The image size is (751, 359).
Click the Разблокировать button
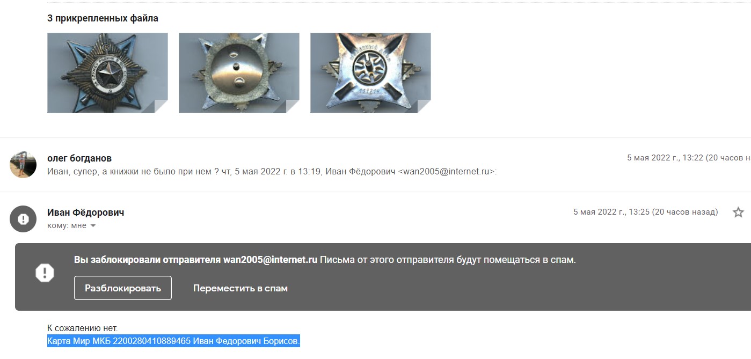pyautogui.click(x=123, y=288)
